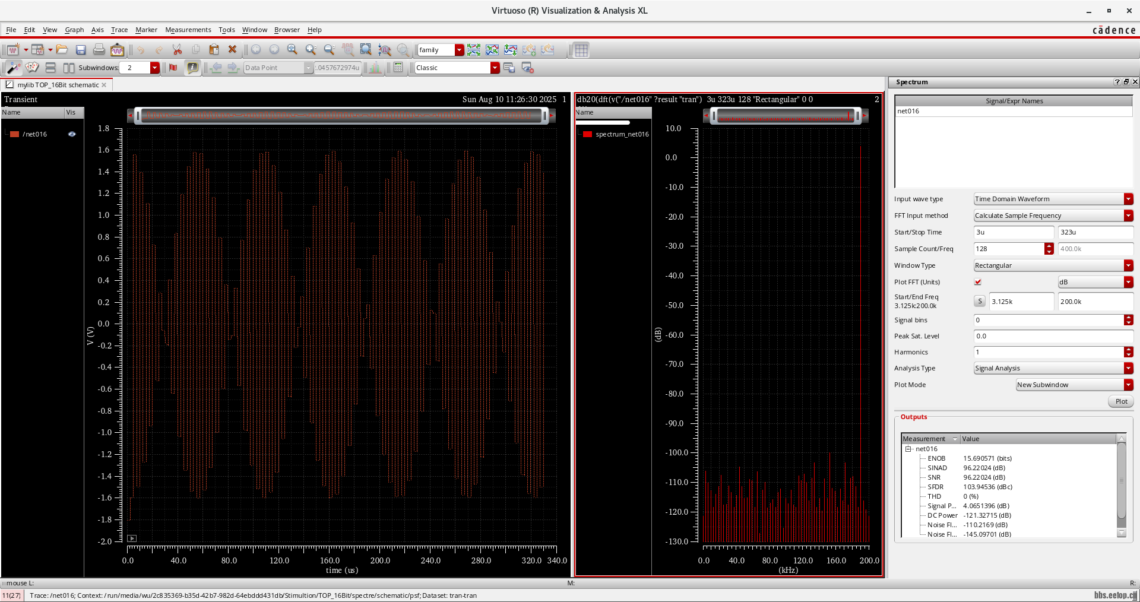Image resolution: width=1140 pixels, height=602 pixels.
Task: Toggle the info balloon icon
Action: click(192, 68)
